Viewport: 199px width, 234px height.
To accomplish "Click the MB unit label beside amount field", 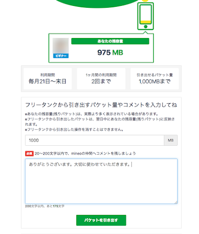I will (x=171, y=140).
